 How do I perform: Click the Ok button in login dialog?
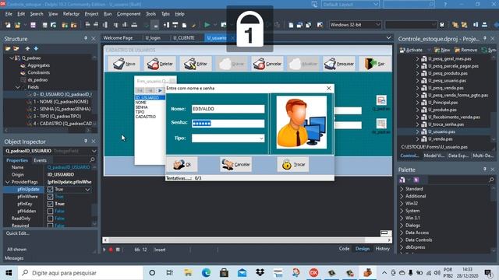(x=182, y=164)
